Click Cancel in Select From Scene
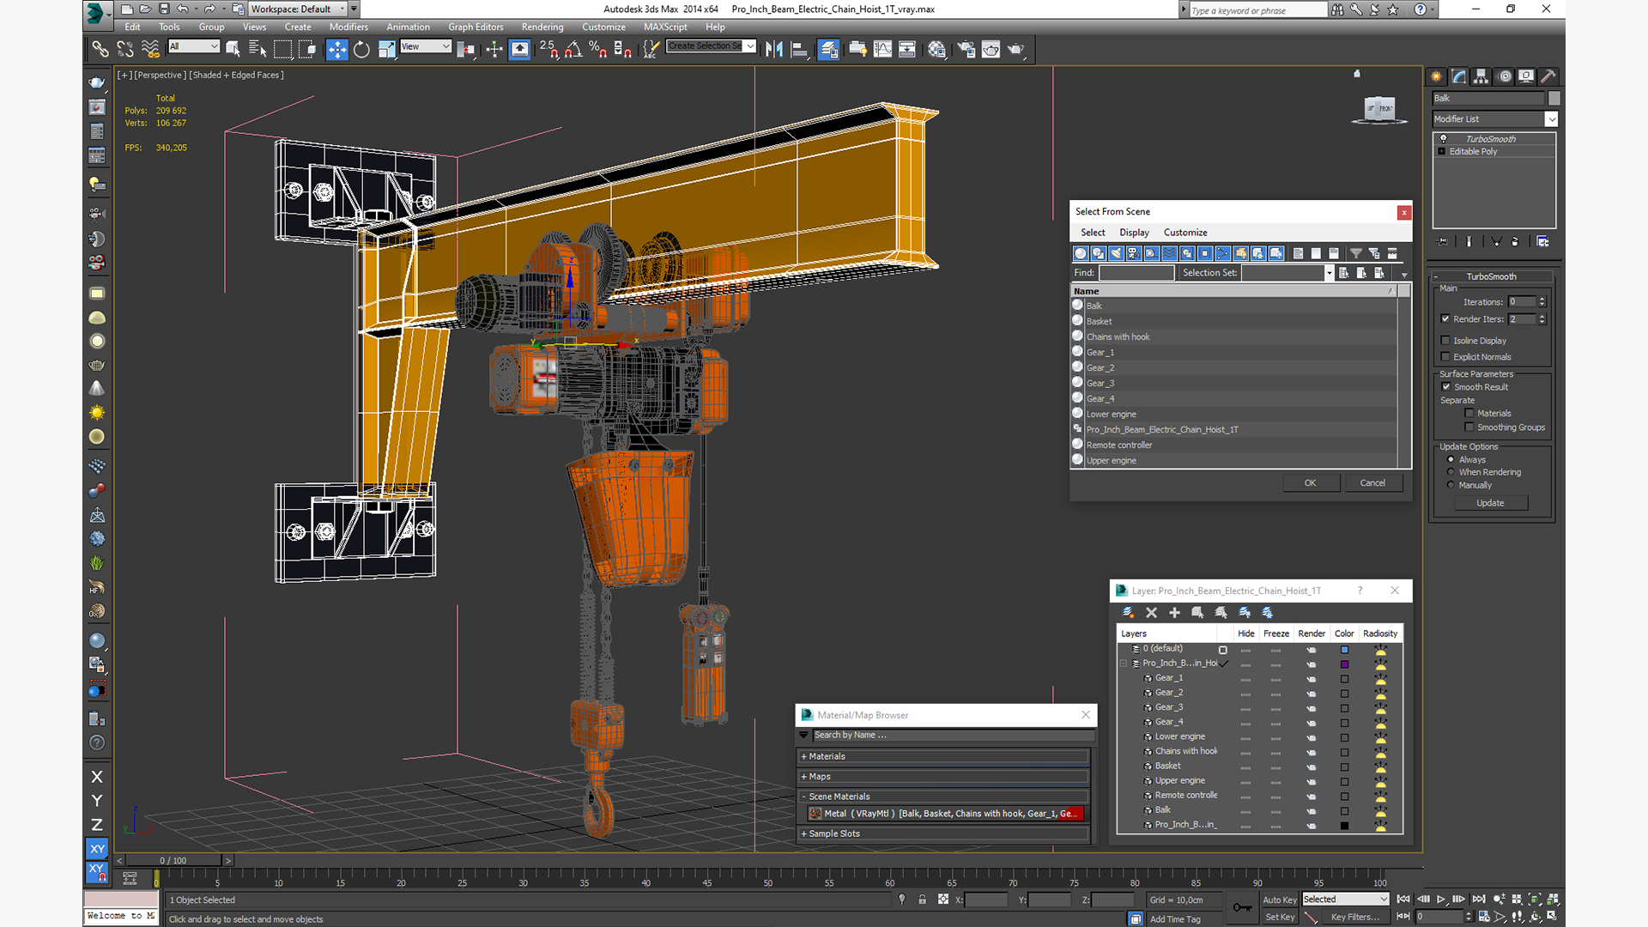This screenshot has height=927, width=1648. point(1372,483)
